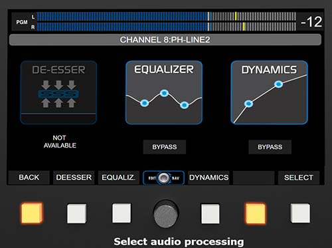Choose the BACK soft key label
The image size is (332, 248).
[x=29, y=178]
